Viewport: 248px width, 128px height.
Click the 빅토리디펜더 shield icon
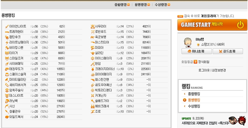point(93,90)
